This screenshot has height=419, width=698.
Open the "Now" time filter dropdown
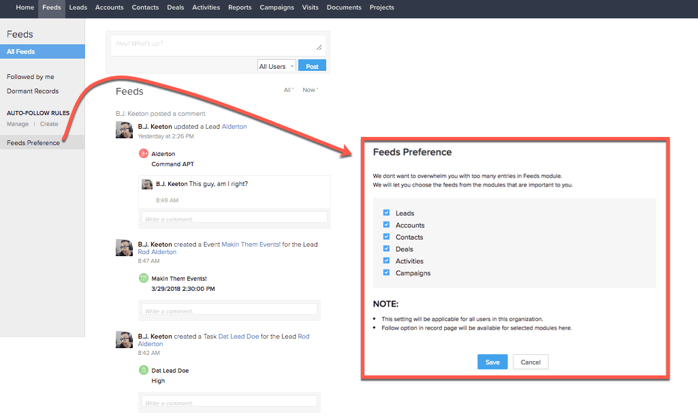pyautogui.click(x=308, y=89)
